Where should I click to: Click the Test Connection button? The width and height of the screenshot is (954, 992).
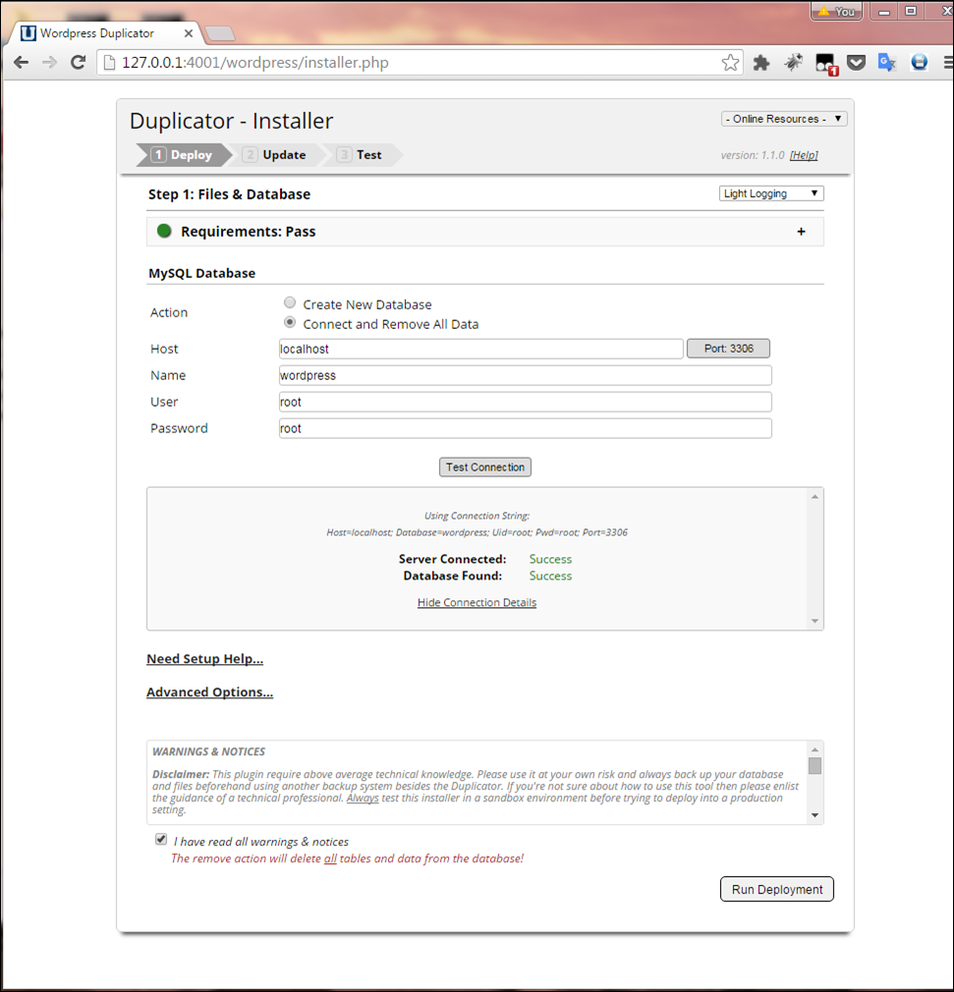tap(485, 467)
